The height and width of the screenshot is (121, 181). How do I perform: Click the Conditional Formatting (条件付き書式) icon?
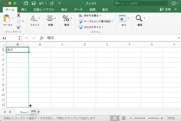[81, 16]
